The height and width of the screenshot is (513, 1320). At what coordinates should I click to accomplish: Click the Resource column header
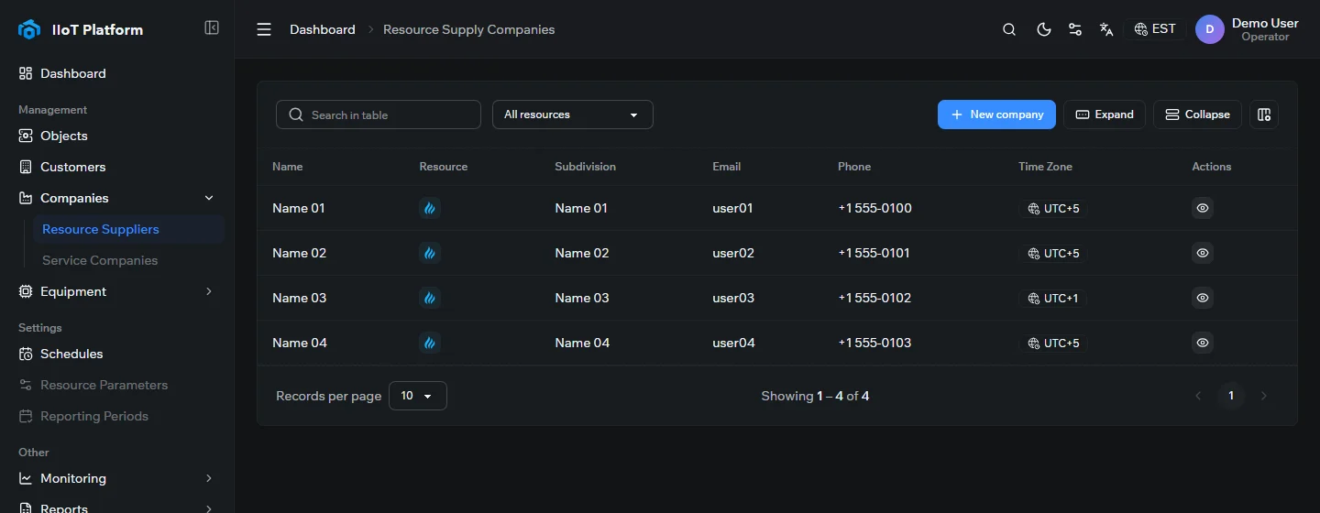[x=444, y=167]
